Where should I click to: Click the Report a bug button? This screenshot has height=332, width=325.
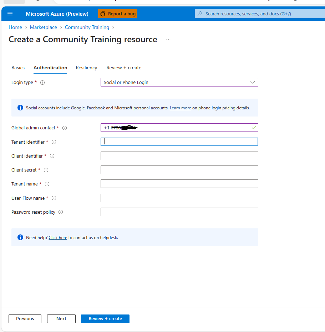(x=118, y=14)
